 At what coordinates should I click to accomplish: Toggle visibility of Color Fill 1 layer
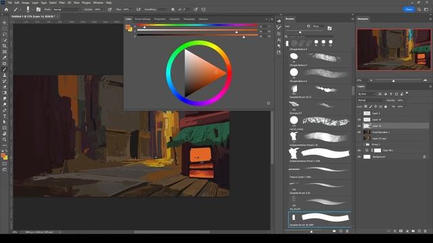(x=359, y=151)
